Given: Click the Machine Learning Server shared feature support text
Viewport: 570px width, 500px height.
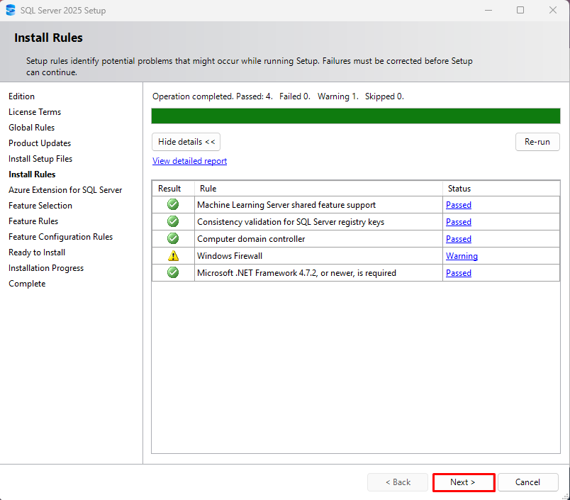Looking at the screenshot, I should pos(286,205).
